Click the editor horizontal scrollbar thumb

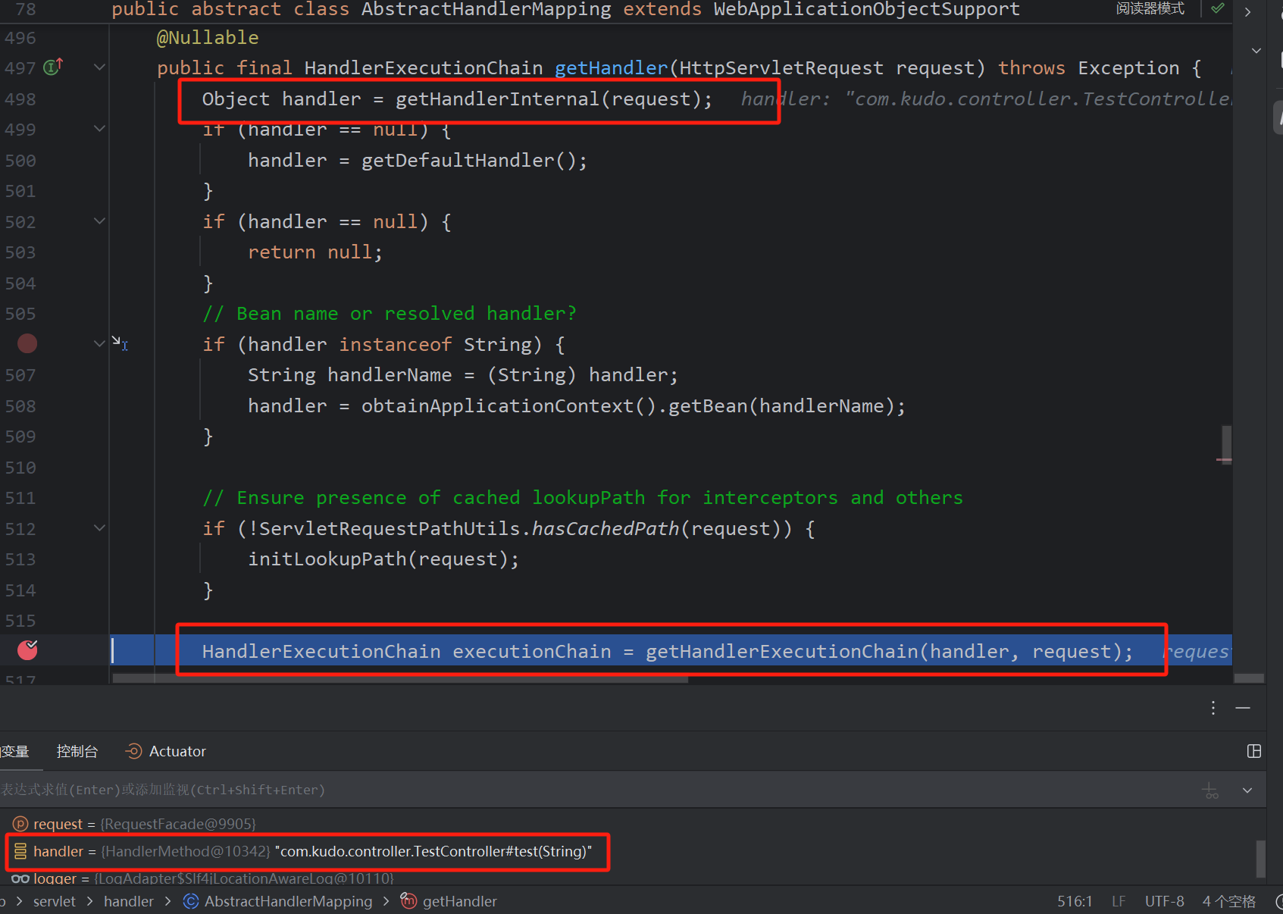coord(400,679)
